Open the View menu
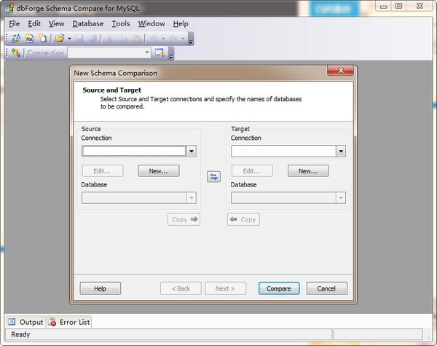The image size is (437, 346). coord(57,24)
